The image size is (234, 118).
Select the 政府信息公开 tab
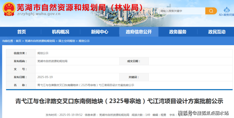139,32
